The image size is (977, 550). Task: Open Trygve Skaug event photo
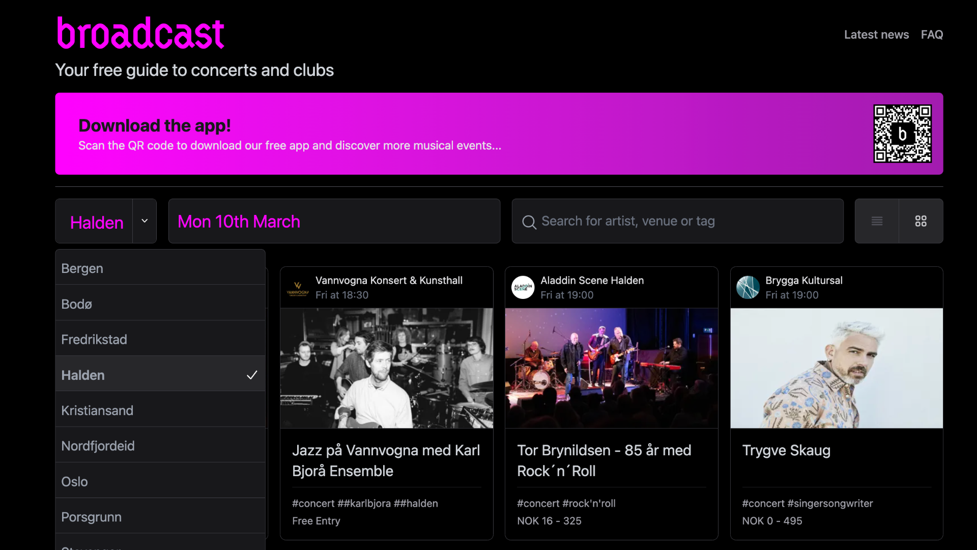(836, 368)
